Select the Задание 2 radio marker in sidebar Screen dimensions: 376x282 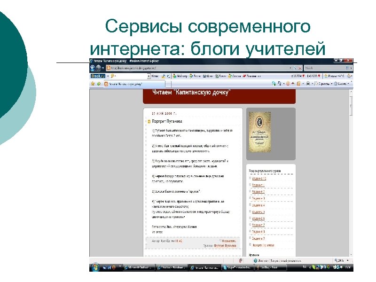coord(250,191)
